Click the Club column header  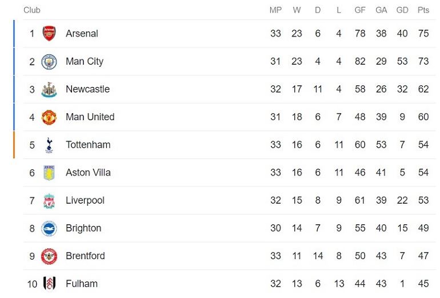click(x=32, y=10)
